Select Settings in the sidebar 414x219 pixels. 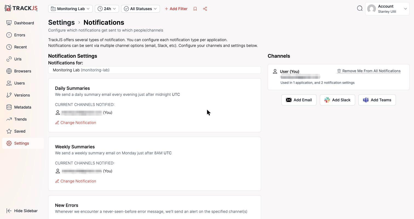click(x=23, y=143)
